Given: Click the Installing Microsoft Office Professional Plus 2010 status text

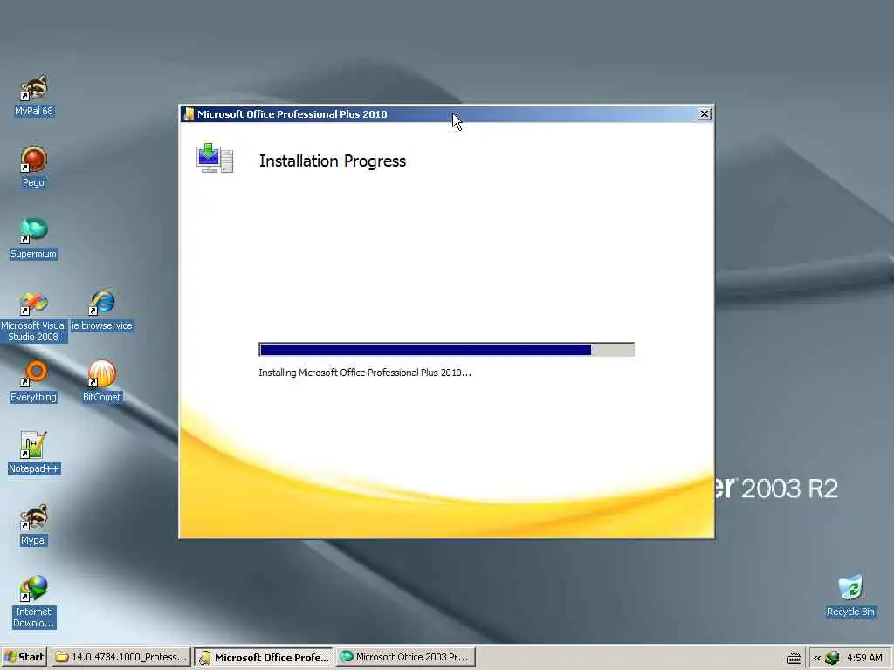Looking at the screenshot, I should point(365,373).
